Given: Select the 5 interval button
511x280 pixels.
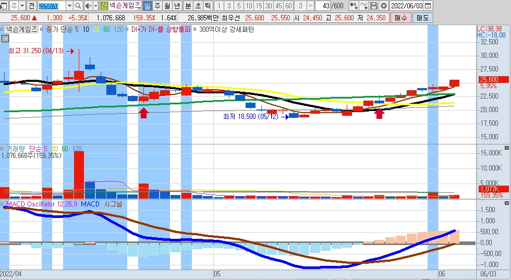Looking at the screenshot, I should coord(239,6).
